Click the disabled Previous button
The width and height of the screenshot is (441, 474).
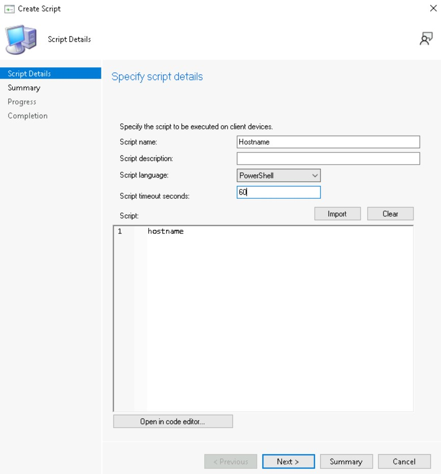coord(231,462)
